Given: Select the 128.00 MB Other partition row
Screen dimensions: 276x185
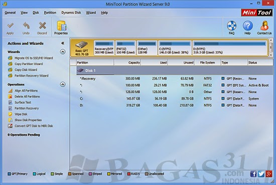Looking at the screenshot, I should tap(175, 92).
